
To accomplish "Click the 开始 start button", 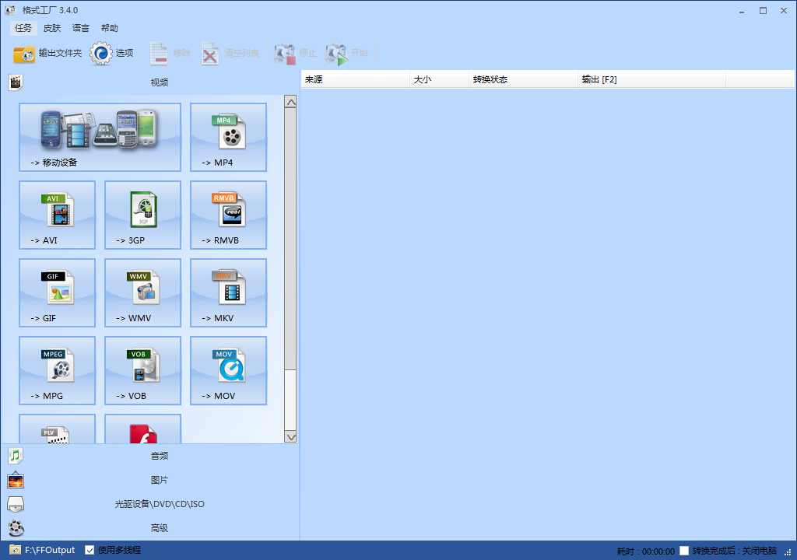I will coord(346,53).
